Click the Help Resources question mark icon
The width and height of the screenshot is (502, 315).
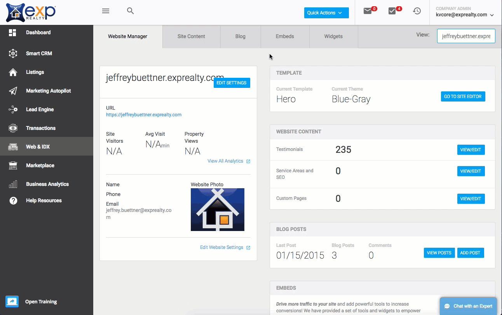click(x=13, y=201)
